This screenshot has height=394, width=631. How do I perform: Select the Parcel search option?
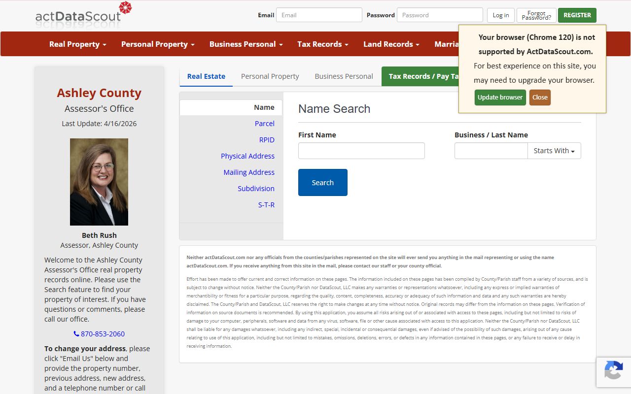tap(265, 124)
